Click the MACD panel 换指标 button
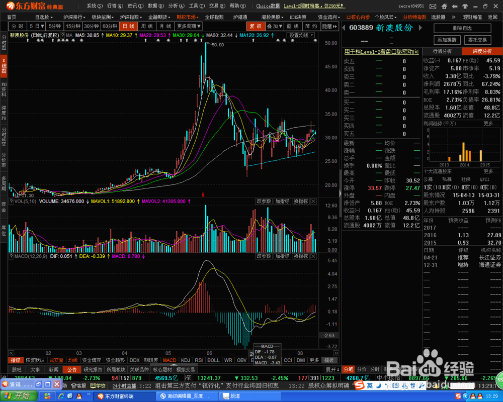The image size is (503, 402). (x=301, y=256)
